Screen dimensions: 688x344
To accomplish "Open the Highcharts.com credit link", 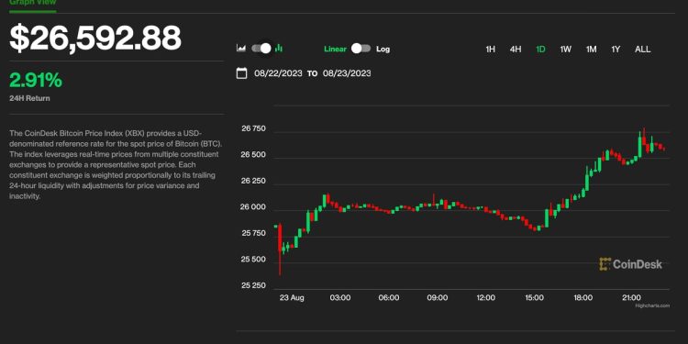I will [652, 305].
